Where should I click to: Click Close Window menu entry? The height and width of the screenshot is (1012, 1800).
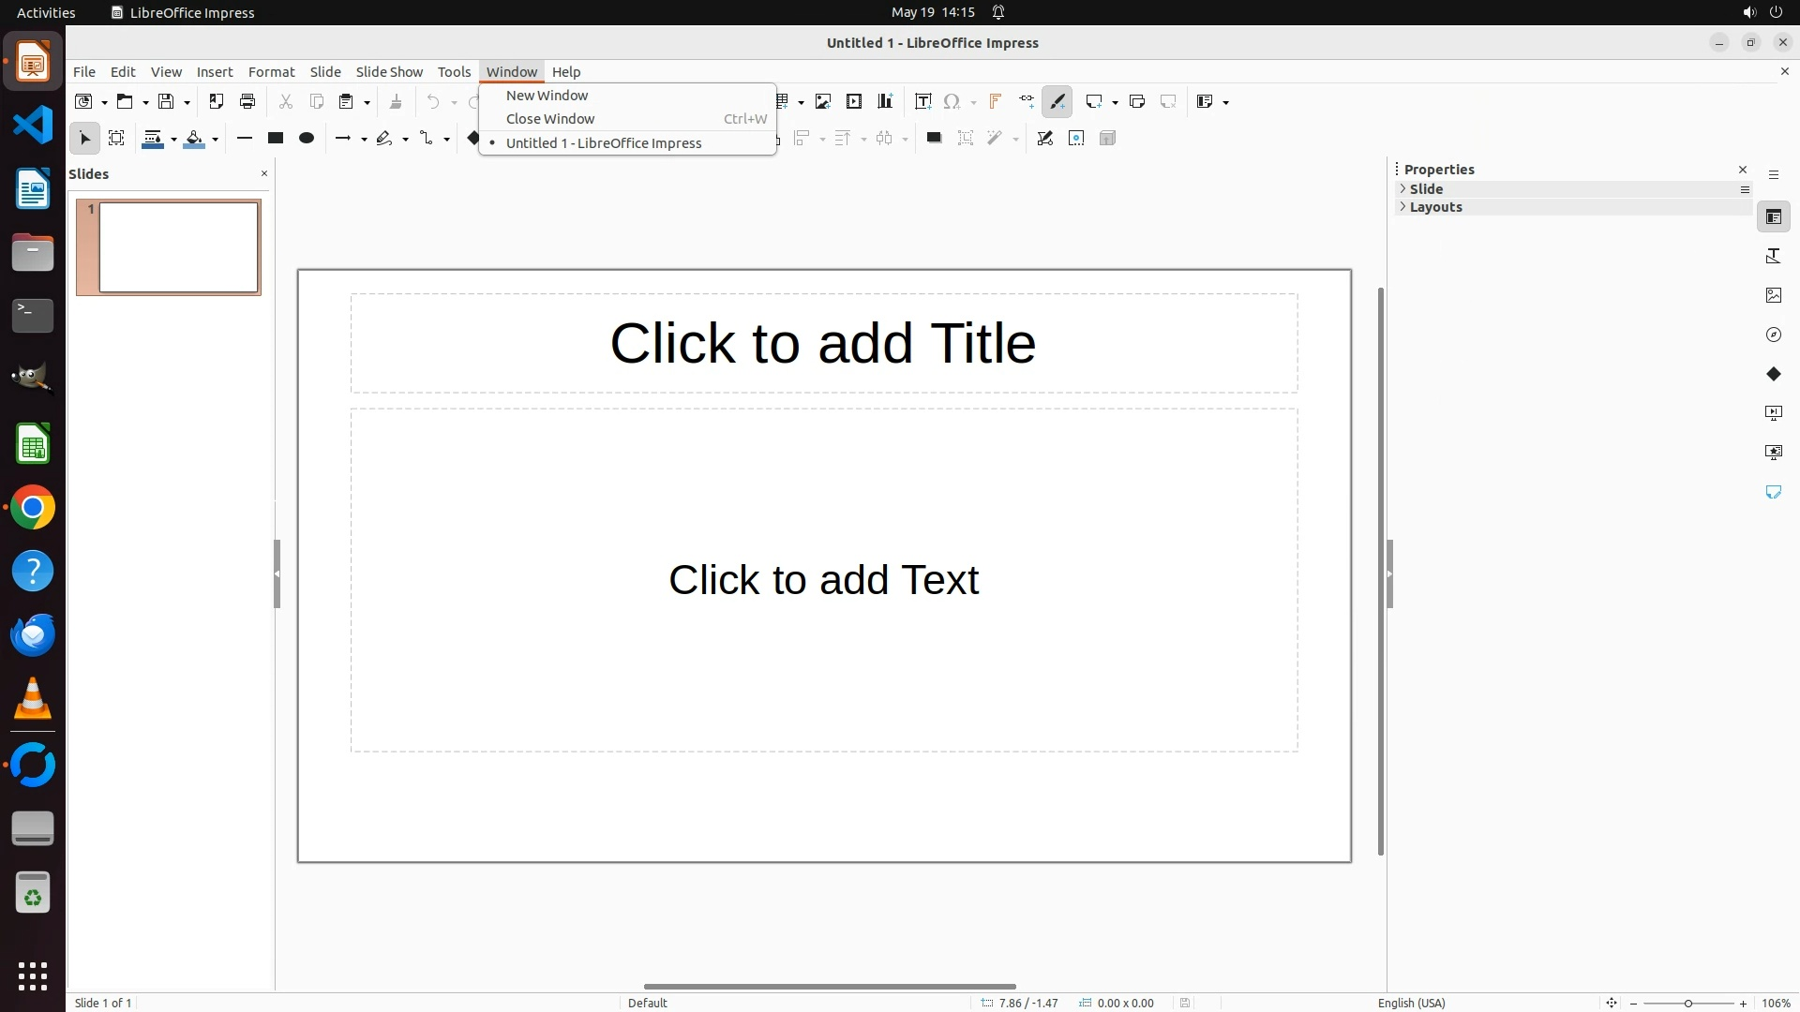550,119
